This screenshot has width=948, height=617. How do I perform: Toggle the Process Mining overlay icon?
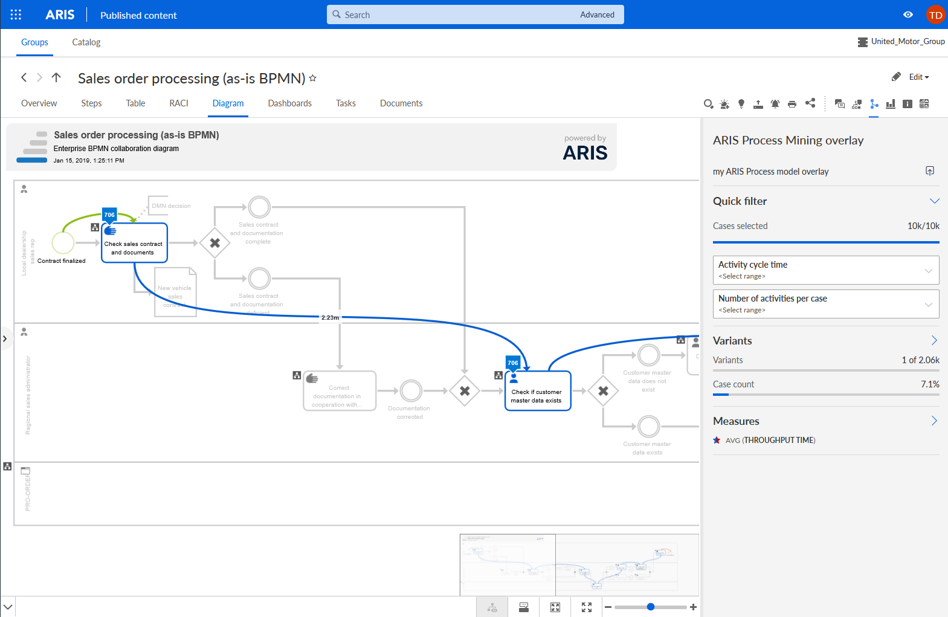[874, 104]
